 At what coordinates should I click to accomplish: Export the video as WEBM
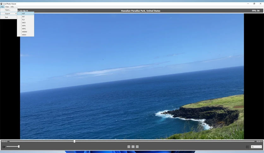(x=26, y=32)
